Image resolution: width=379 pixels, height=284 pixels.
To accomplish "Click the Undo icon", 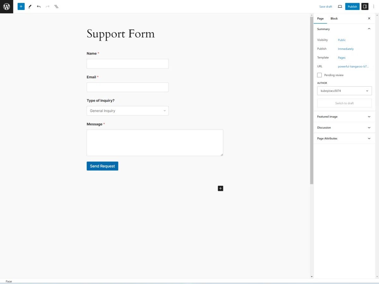I will 39,6.
